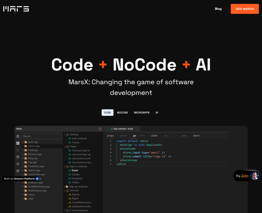Click the John author link
This screenshot has height=213, width=262.
click(x=244, y=176)
